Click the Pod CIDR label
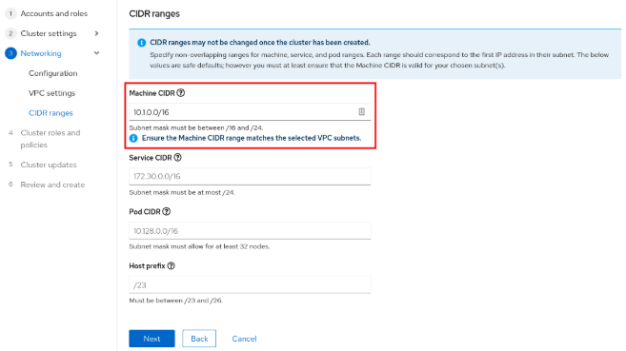This screenshot has height=351, width=626. (x=145, y=211)
